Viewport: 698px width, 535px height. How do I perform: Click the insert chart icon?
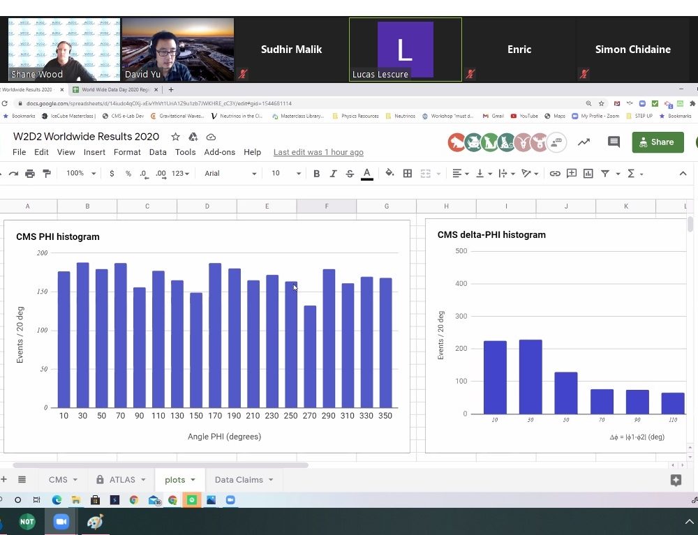588,174
